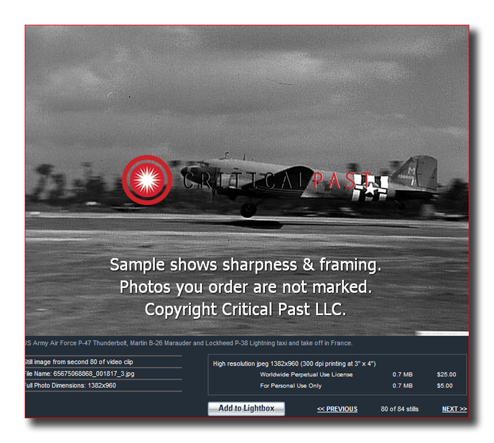This screenshot has height=443, width=494.
Task: Click the file name 65675068868_001817_3.jpg
Action: click(x=94, y=374)
